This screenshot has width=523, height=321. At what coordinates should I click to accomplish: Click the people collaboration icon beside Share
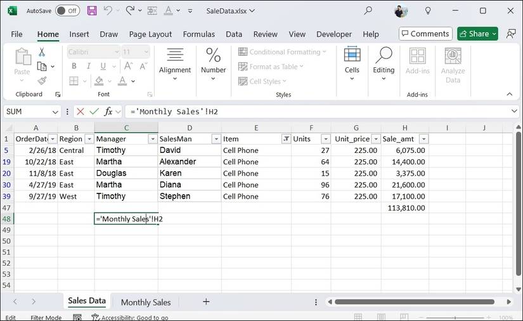tap(511, 34)
